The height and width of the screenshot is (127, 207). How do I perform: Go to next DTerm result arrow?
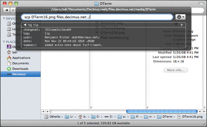click(182, 25)
